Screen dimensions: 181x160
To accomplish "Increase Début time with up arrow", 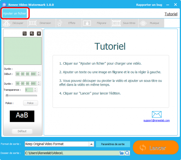I will click(x=39, y=73).
